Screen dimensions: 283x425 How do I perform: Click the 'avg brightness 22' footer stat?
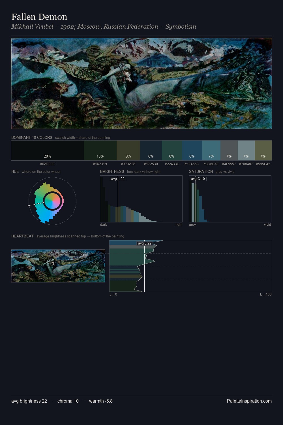click(x=29, y=401)
